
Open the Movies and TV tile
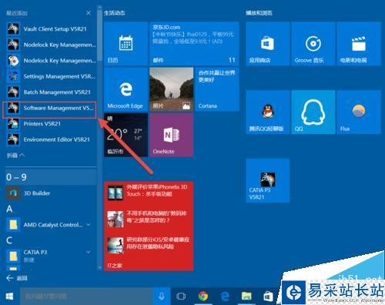[359, 44]
